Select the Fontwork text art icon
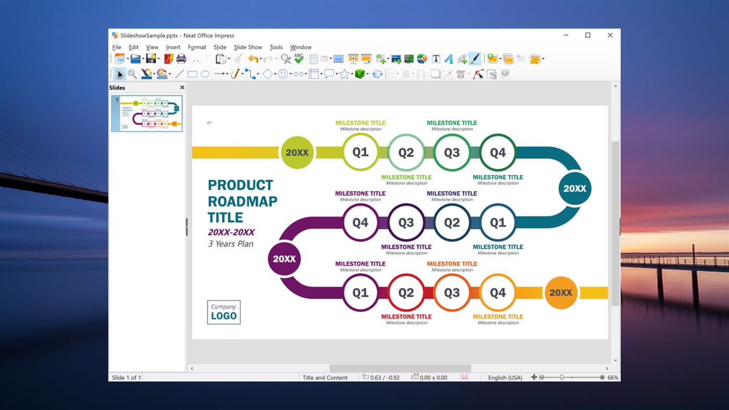The image size is (729, 410). pyautogui.click(x=448, y=58)
